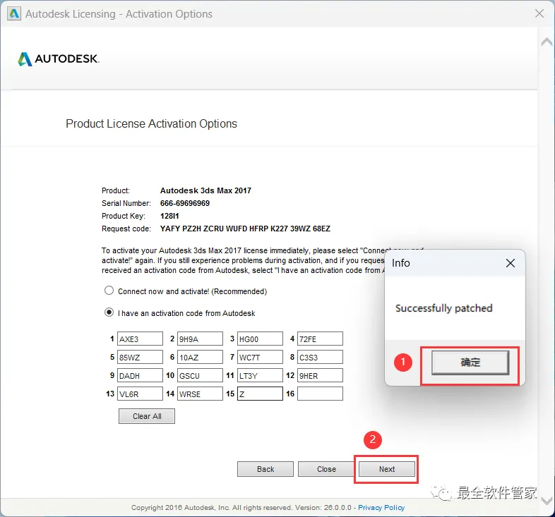Image resolution: width=555 pixels, height=517 pixels.
Task: Close the Autodesk Licensing window
Action: point(539,14)
